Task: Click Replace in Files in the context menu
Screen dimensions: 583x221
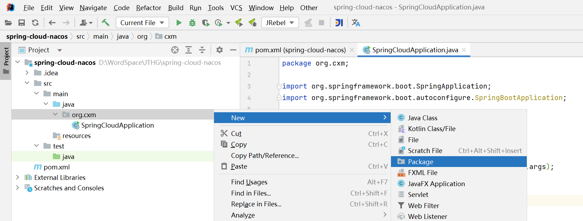Action: [x=302, y=204]
